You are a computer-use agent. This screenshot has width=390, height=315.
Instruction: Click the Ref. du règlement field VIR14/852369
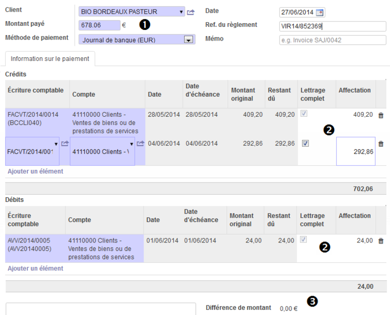click(x=333, y=26)
